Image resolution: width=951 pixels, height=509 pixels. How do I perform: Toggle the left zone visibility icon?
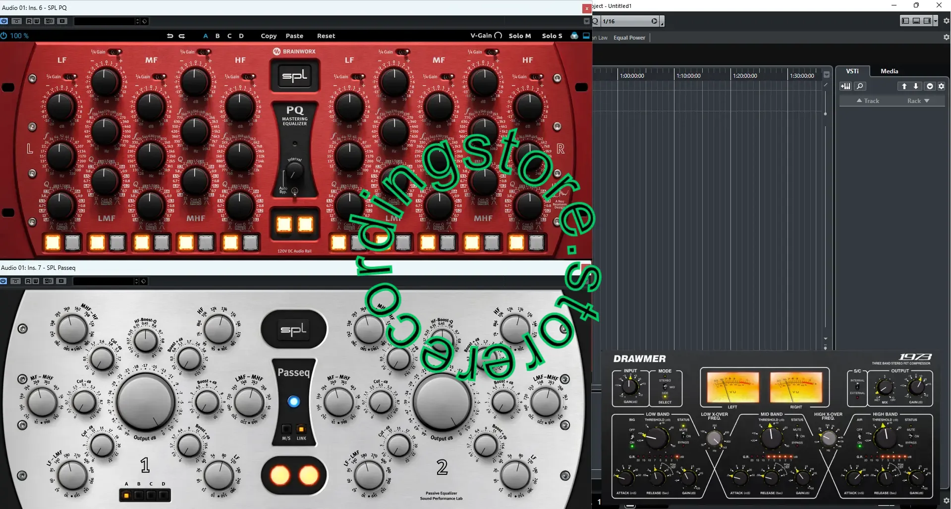coord(905,21)
